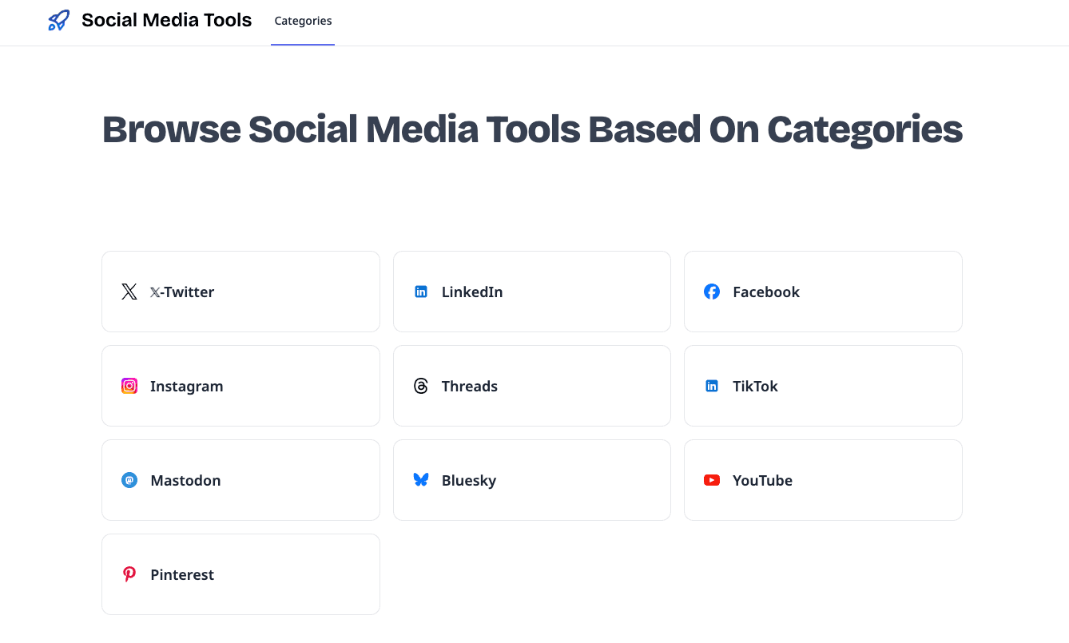Click the Pinterest logo icon

pos(129,574)
